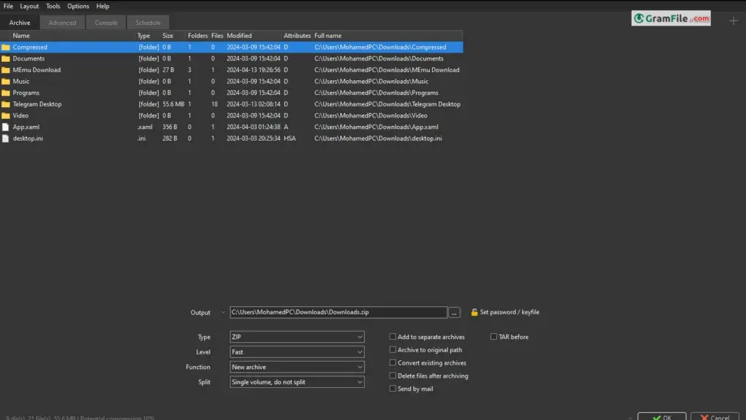Open the Layout menu
This screenshot has height=420, width=746.
tap(29, 6)
